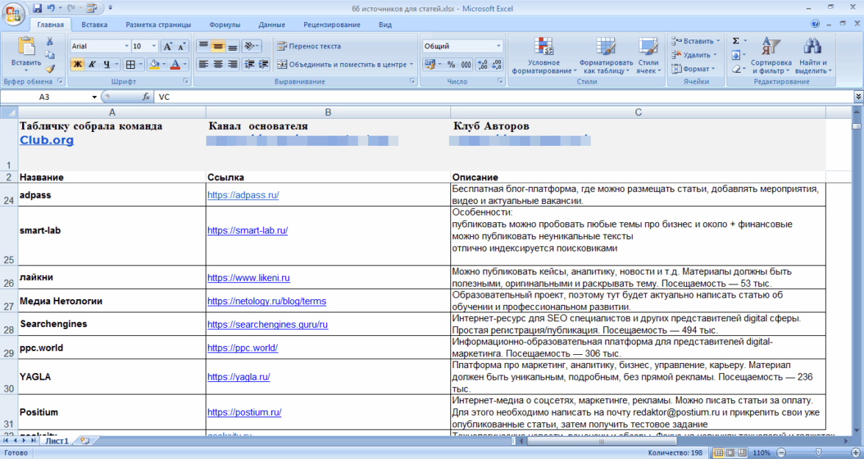Expand the number format dropdown (Общий)
This screenshot has width=864, height=459.
pyautogui.click(x=498, y=46)
